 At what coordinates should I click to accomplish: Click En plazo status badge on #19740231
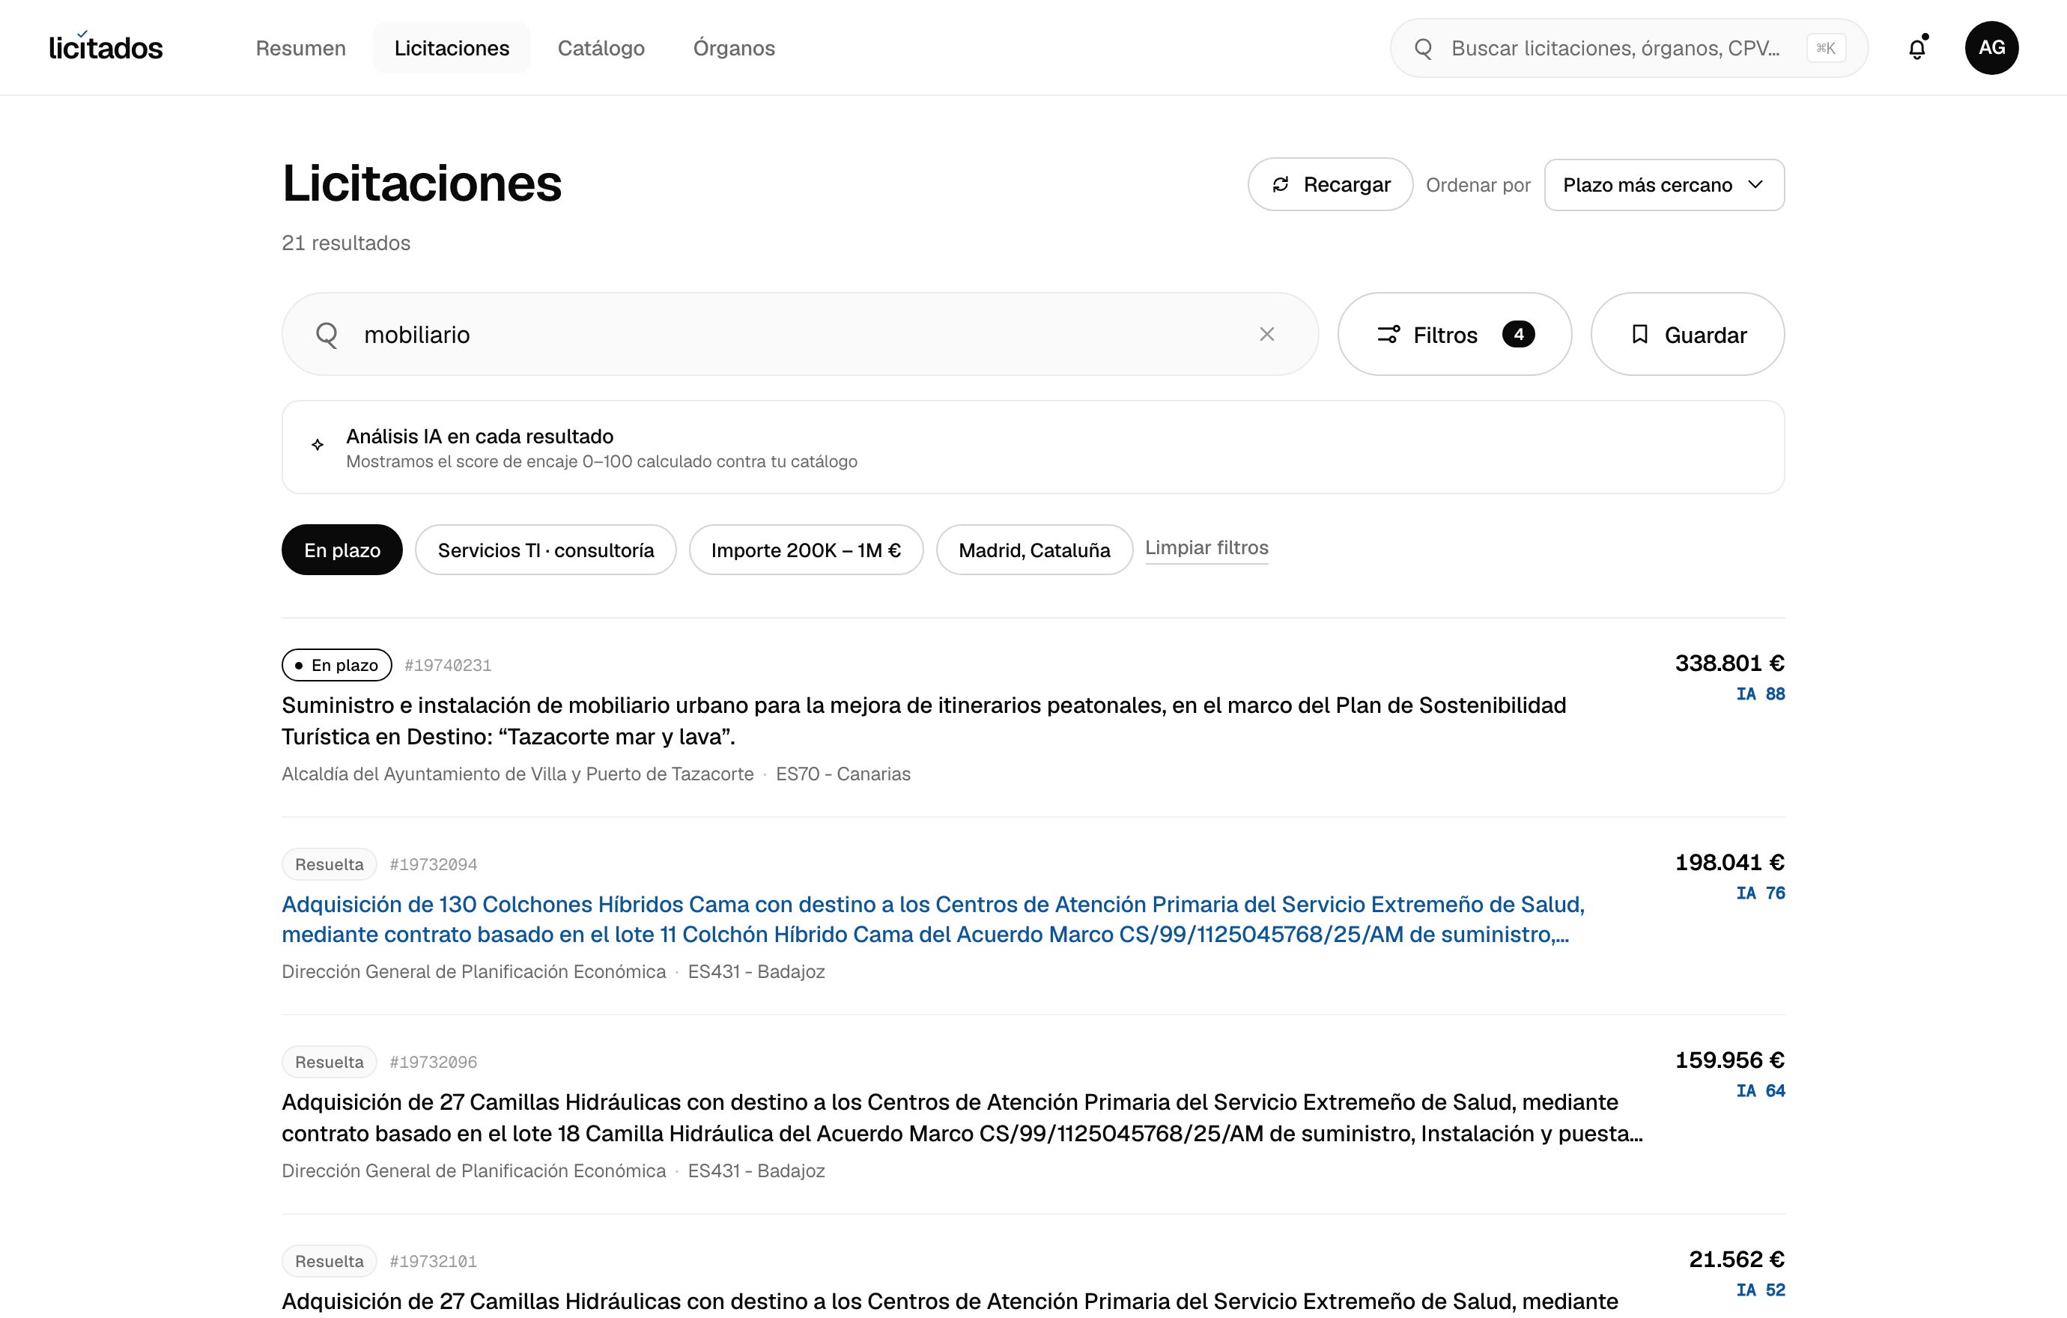tap(336, 665)
